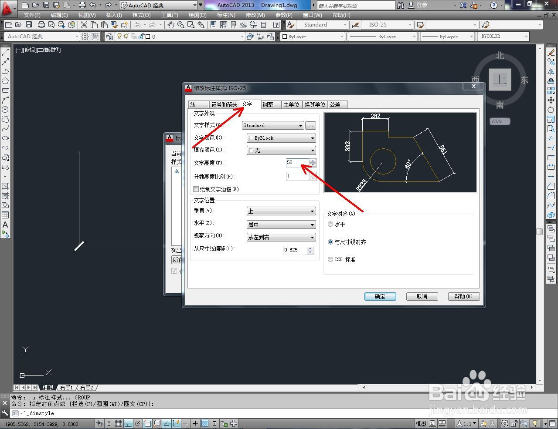This screenshot has width=558, height=429.
Task: Toggle Grid Display in status bar
Action: (118, 423)
